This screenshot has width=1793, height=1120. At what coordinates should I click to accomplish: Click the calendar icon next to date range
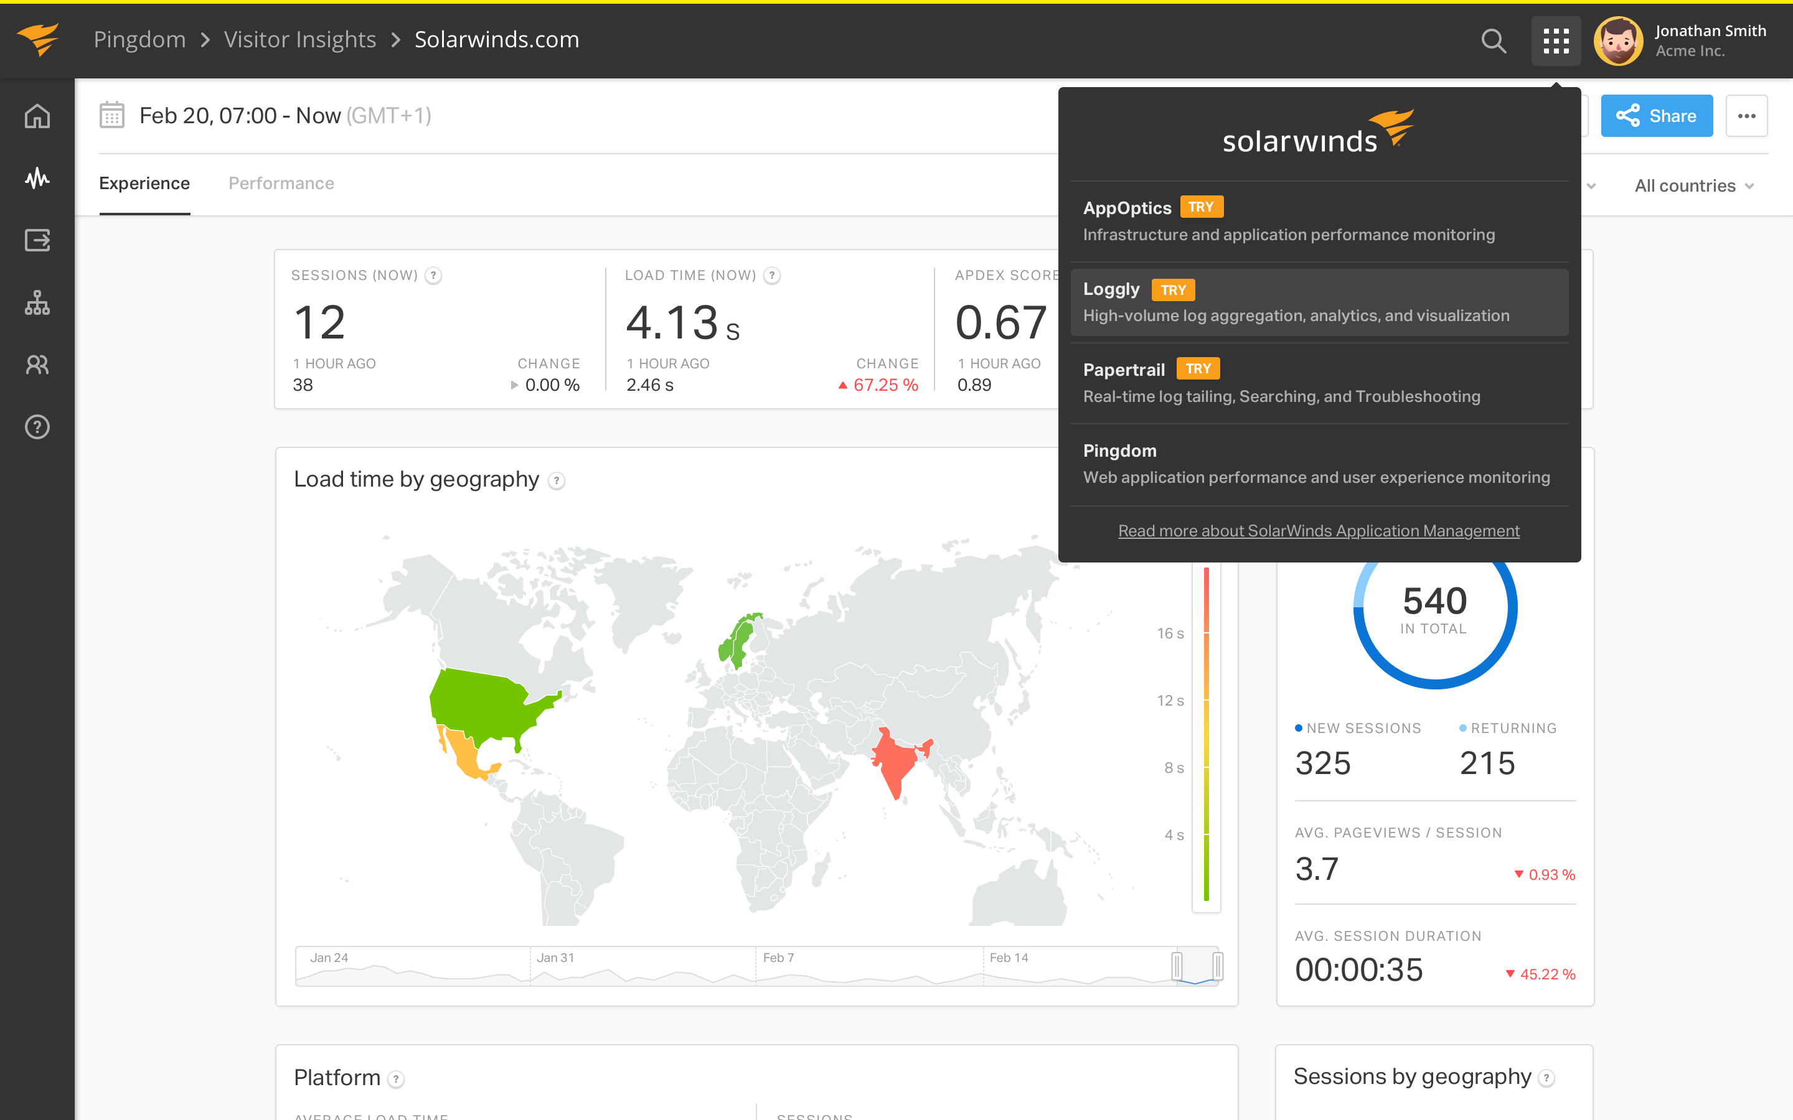(x=112, y=115)
